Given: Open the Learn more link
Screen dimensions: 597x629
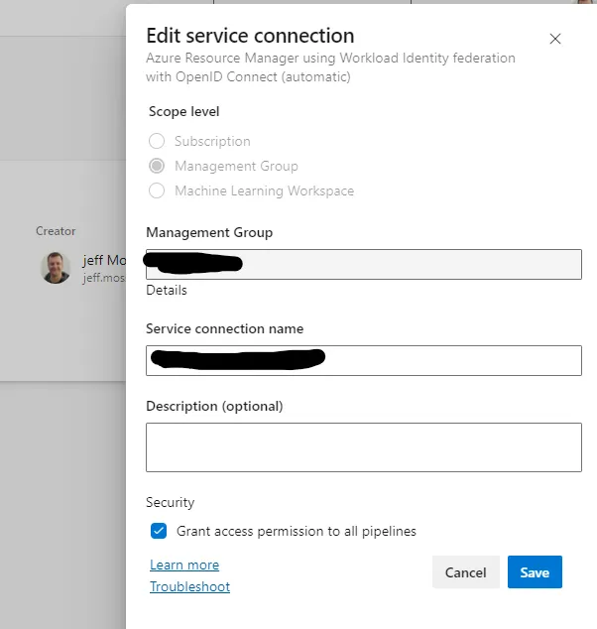Looking at the screenshot, I should 184,565.
